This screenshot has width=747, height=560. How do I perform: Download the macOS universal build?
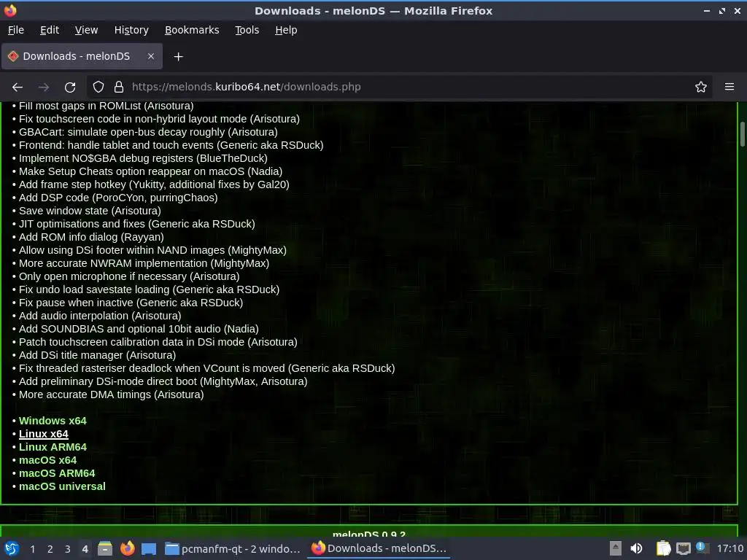[x=62, y=486]
